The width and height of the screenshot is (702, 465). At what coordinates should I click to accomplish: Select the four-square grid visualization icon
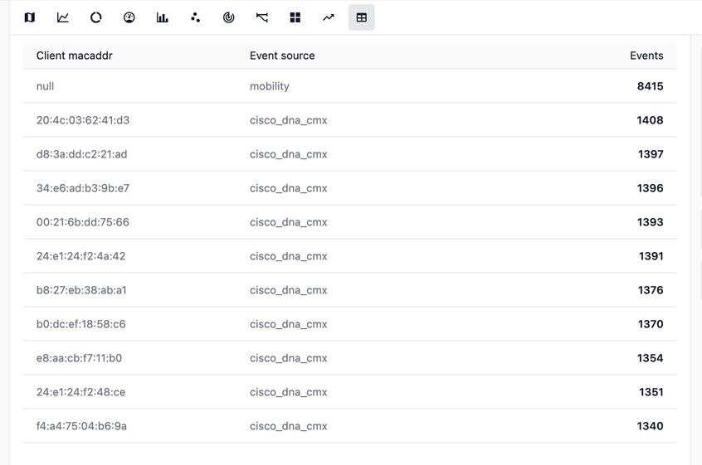pyautogui.click(x=295, y=17)
